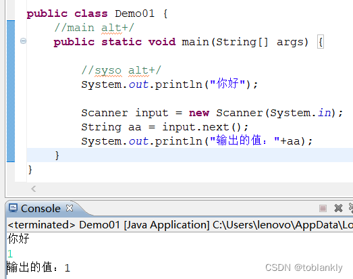Click console output line 输出的值：1
Viewport: 353px width, 279px height.
[x=38, y=268]
